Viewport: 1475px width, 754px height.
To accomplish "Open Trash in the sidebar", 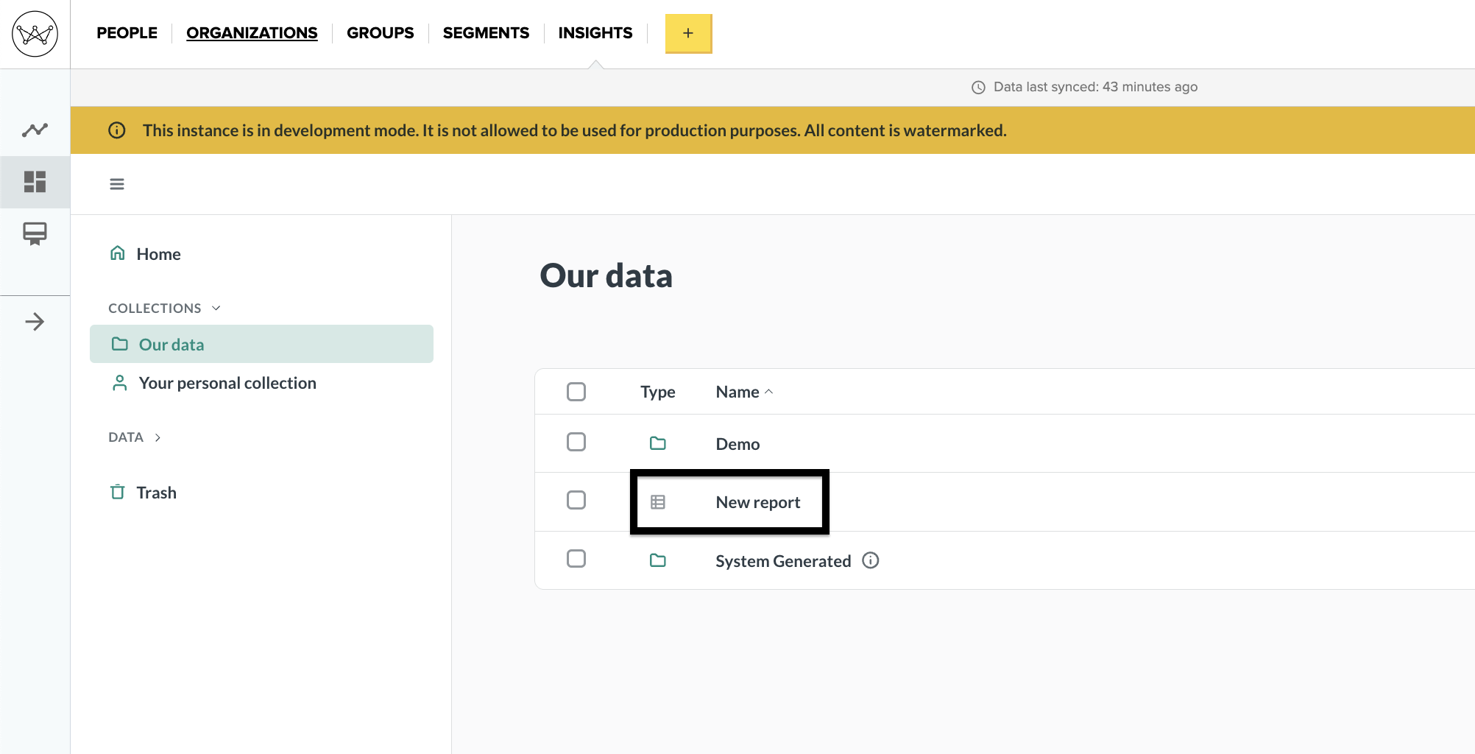I will (x=156, y=493).
